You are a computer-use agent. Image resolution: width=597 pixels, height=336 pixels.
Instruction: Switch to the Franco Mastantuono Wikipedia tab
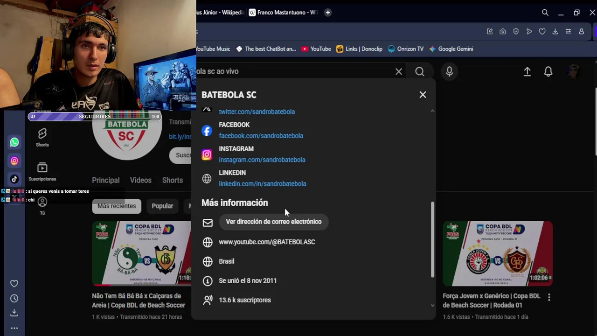point(284,13)
